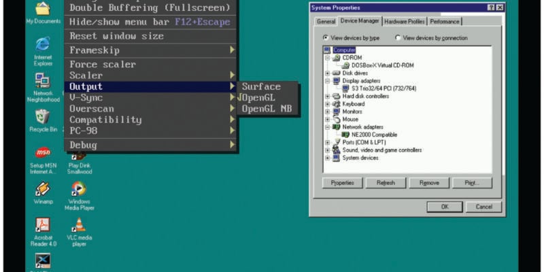This screenshot has width=544, height=272.
Task: Select the S3 Trio32/64 PCI adapter icon
Action: coord(345,88)
